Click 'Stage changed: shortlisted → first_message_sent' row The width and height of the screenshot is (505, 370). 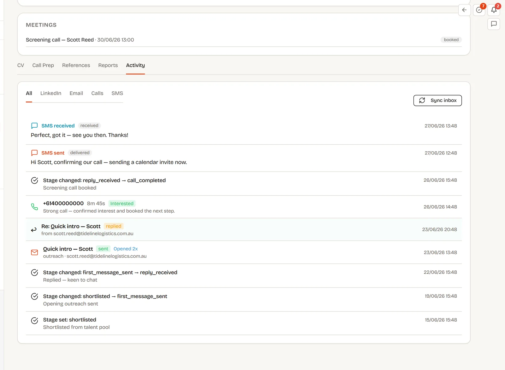tap(244, 300)
